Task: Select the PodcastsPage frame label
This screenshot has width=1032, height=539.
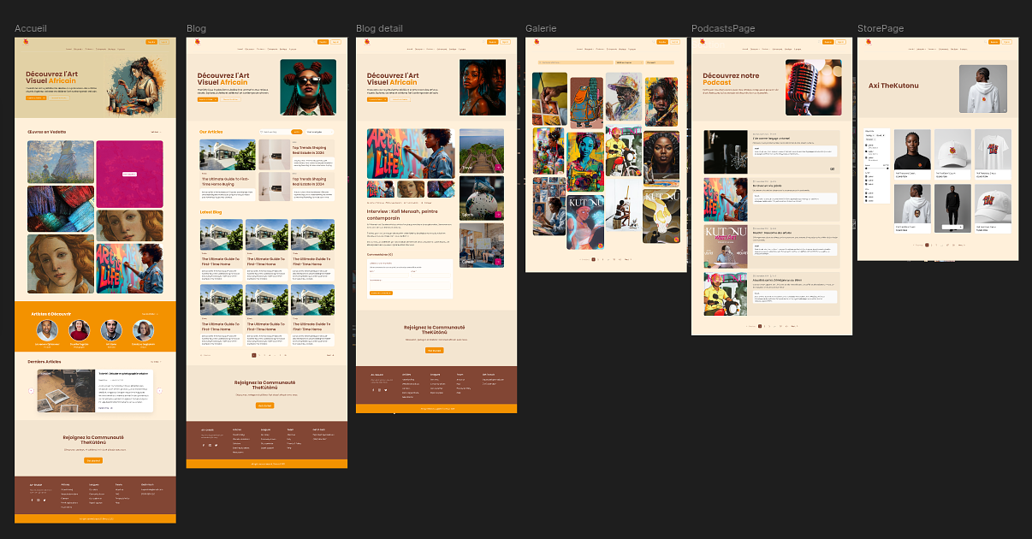Action: point(723,28)
